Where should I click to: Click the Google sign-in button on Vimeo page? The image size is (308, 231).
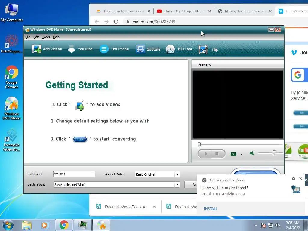click(x=299, y=75)
